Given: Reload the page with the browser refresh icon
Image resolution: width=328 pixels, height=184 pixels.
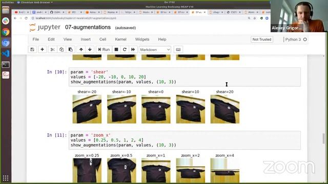Looking at the screenshot, I should tap(26, 18).
